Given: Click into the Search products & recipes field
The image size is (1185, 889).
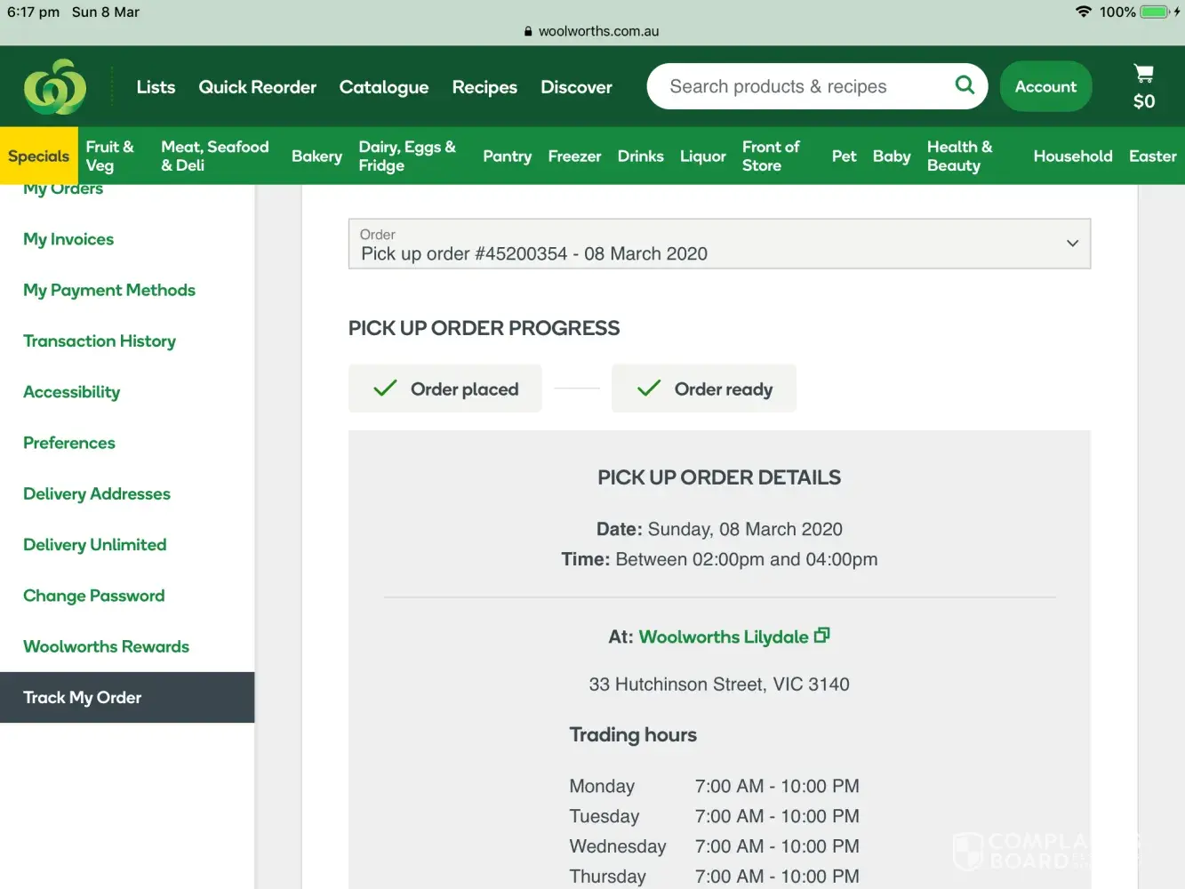Looking at the screenshot, I should point(800,86).
